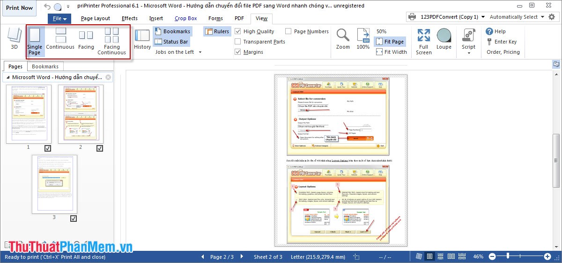
Task: Open the Crop Box tab
Action: pos(186,19)
